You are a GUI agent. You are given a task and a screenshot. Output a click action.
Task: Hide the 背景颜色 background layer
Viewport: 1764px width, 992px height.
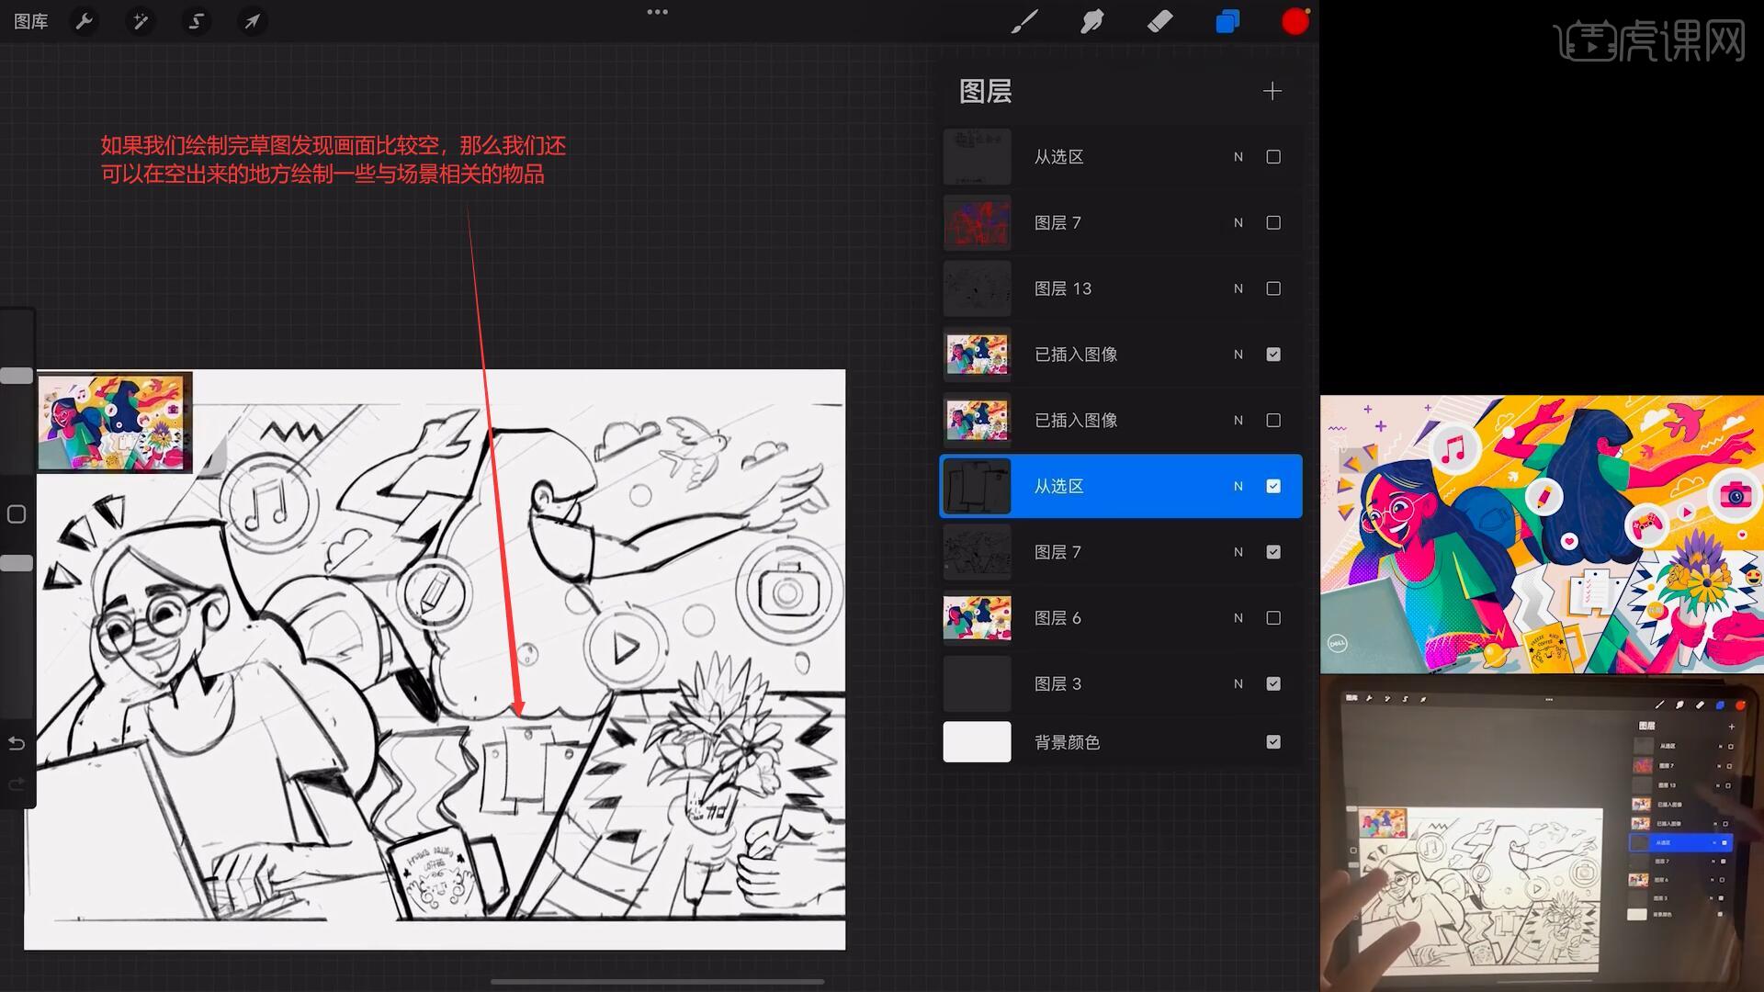tap(1273, 742)
